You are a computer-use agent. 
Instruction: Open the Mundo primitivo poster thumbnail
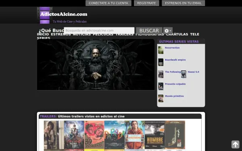coord(161,98)
